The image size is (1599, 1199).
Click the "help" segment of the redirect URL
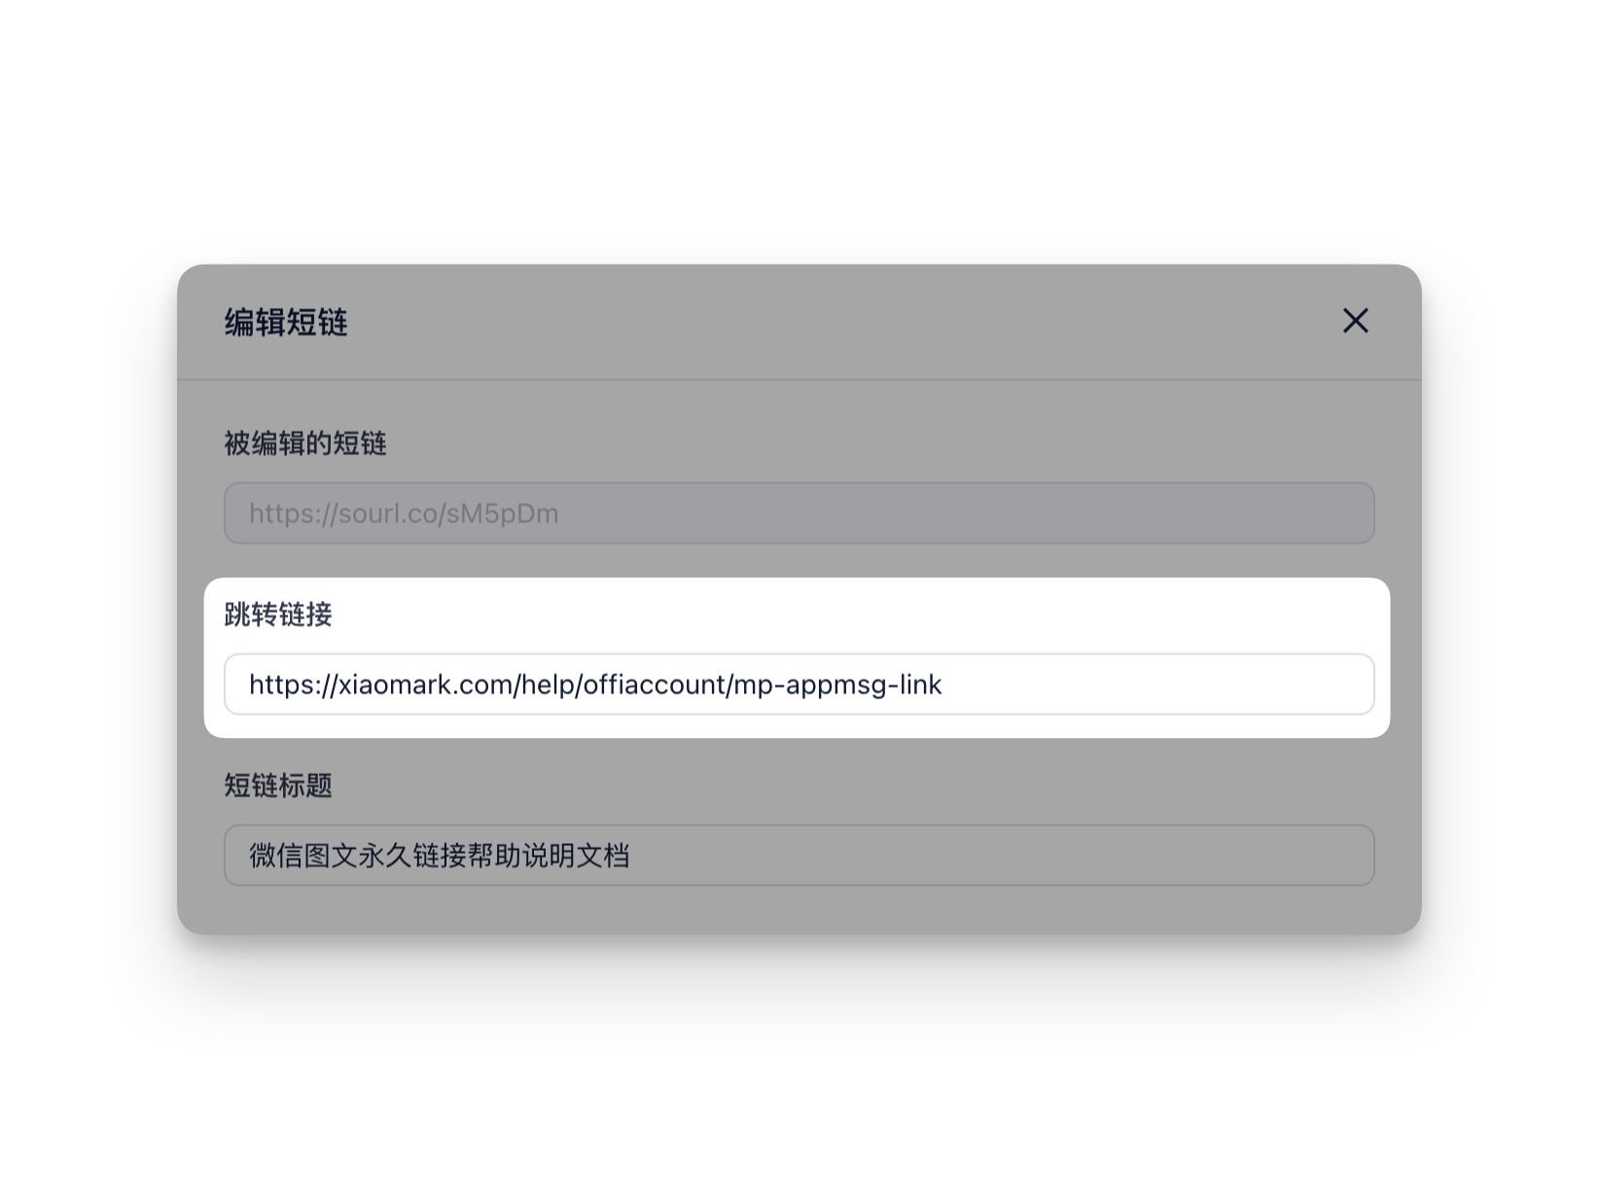coord(548,685)
